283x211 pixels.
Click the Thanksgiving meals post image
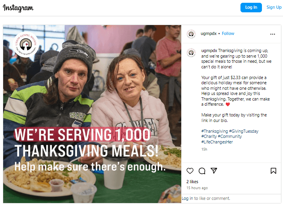click(x=92, y=114)
